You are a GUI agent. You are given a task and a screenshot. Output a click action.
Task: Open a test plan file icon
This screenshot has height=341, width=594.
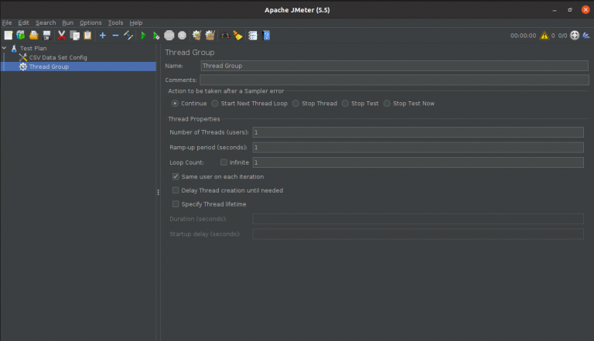tap(34, 36)
